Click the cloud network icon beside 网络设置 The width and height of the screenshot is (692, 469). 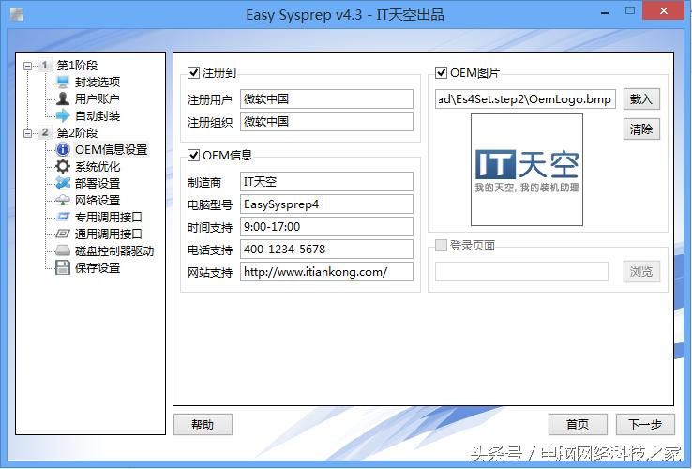pyautogui.click(x=63, y=200)
